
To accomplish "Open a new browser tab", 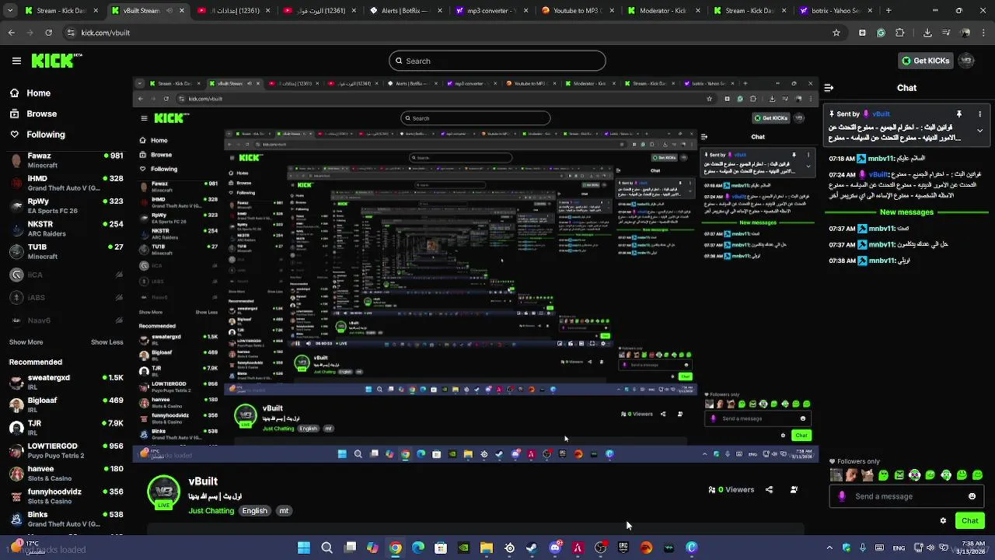I will [x=889, y=11].
